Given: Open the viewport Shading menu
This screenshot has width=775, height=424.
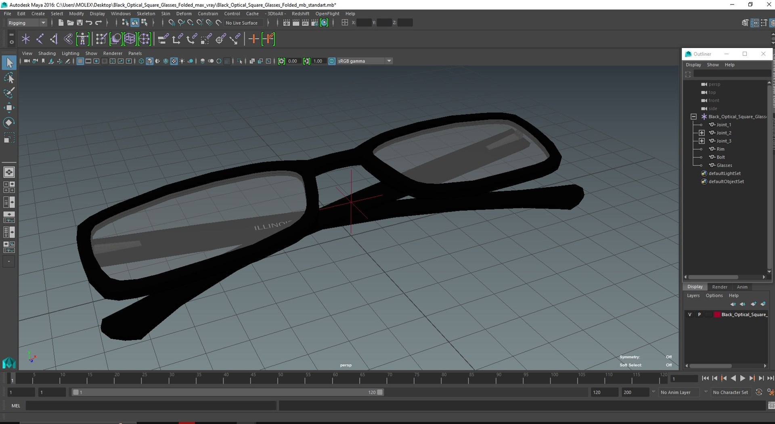Looking at the screenshot, I should (x=47, y=53).
